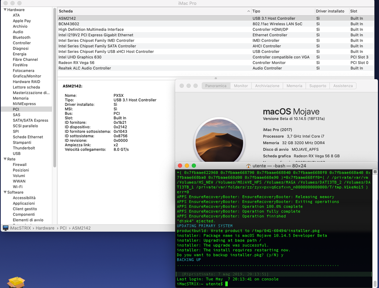Click the Terminal prompt line iMacSTRIX:~ utente$
This screenshot has width=379, height=288.
click(202, 284)
